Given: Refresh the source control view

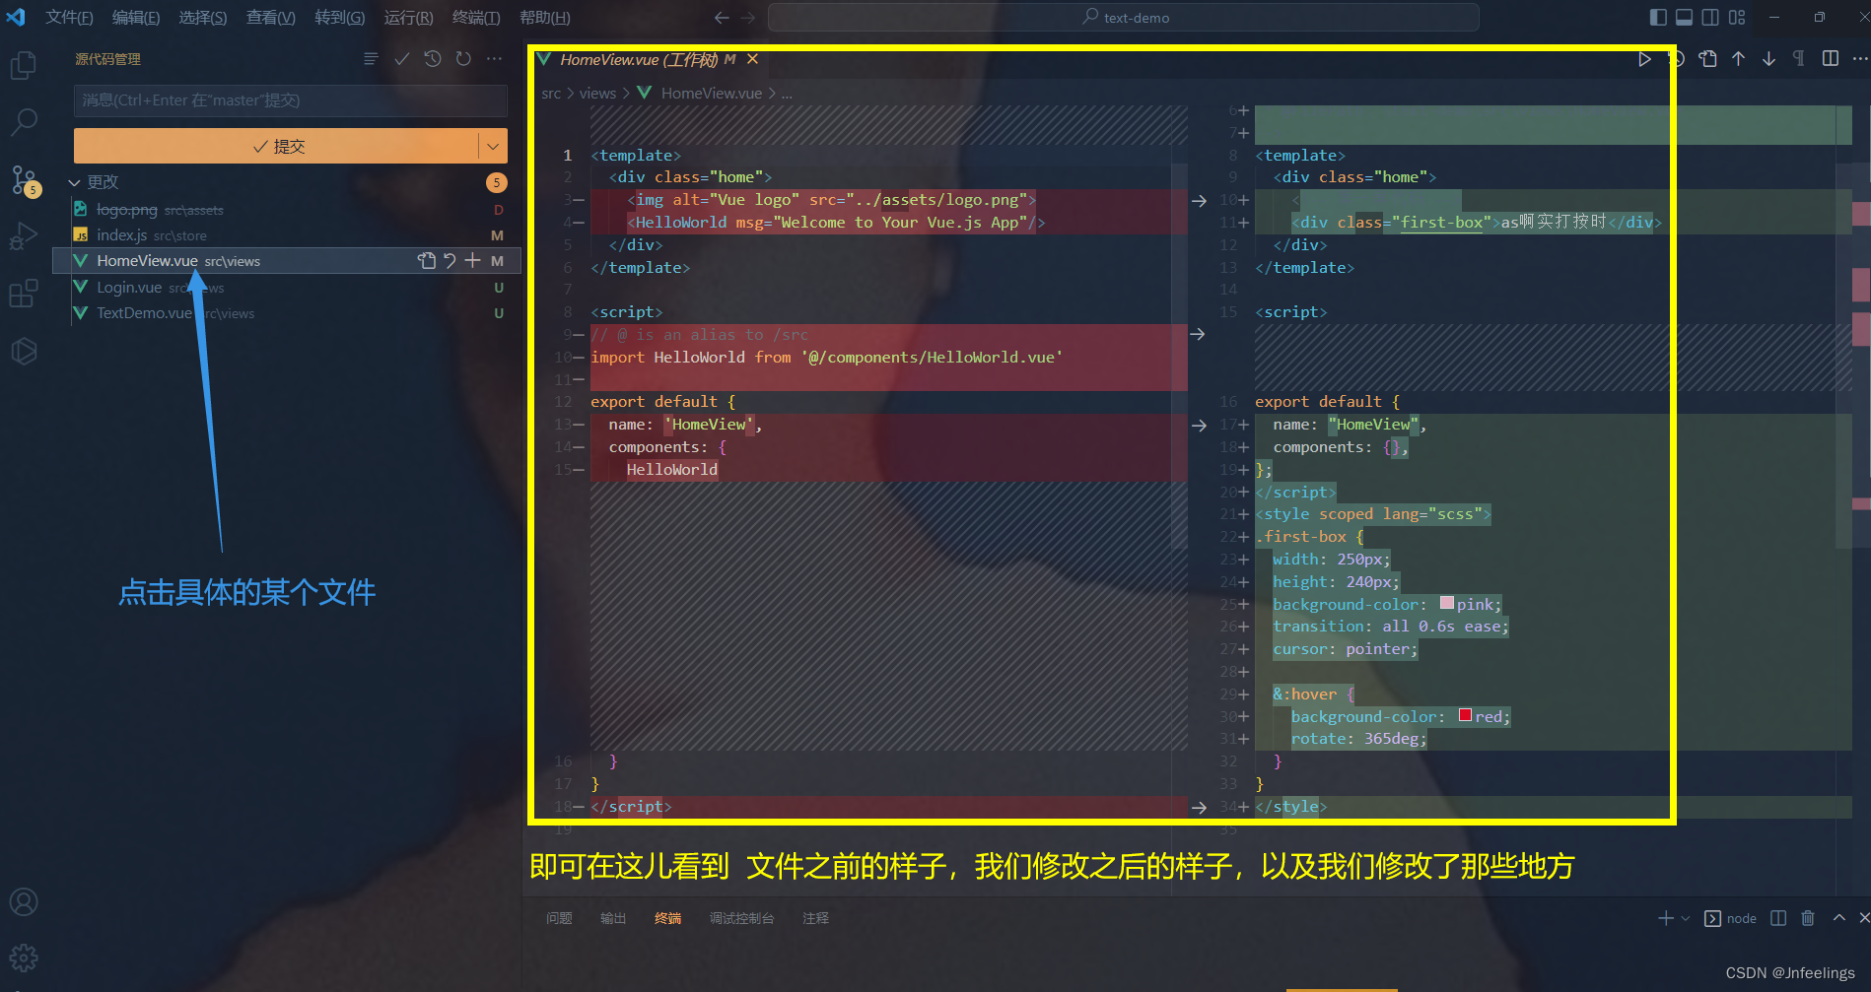Looking at the screenshot, I should (x=463, y=59).
